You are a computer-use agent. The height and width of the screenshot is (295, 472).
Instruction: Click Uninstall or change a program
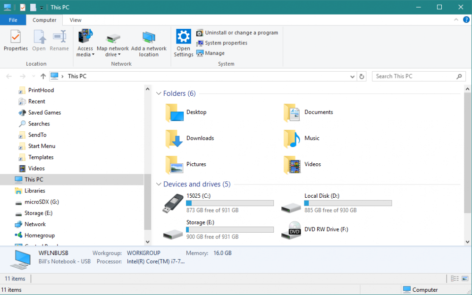tap(241, 33)
